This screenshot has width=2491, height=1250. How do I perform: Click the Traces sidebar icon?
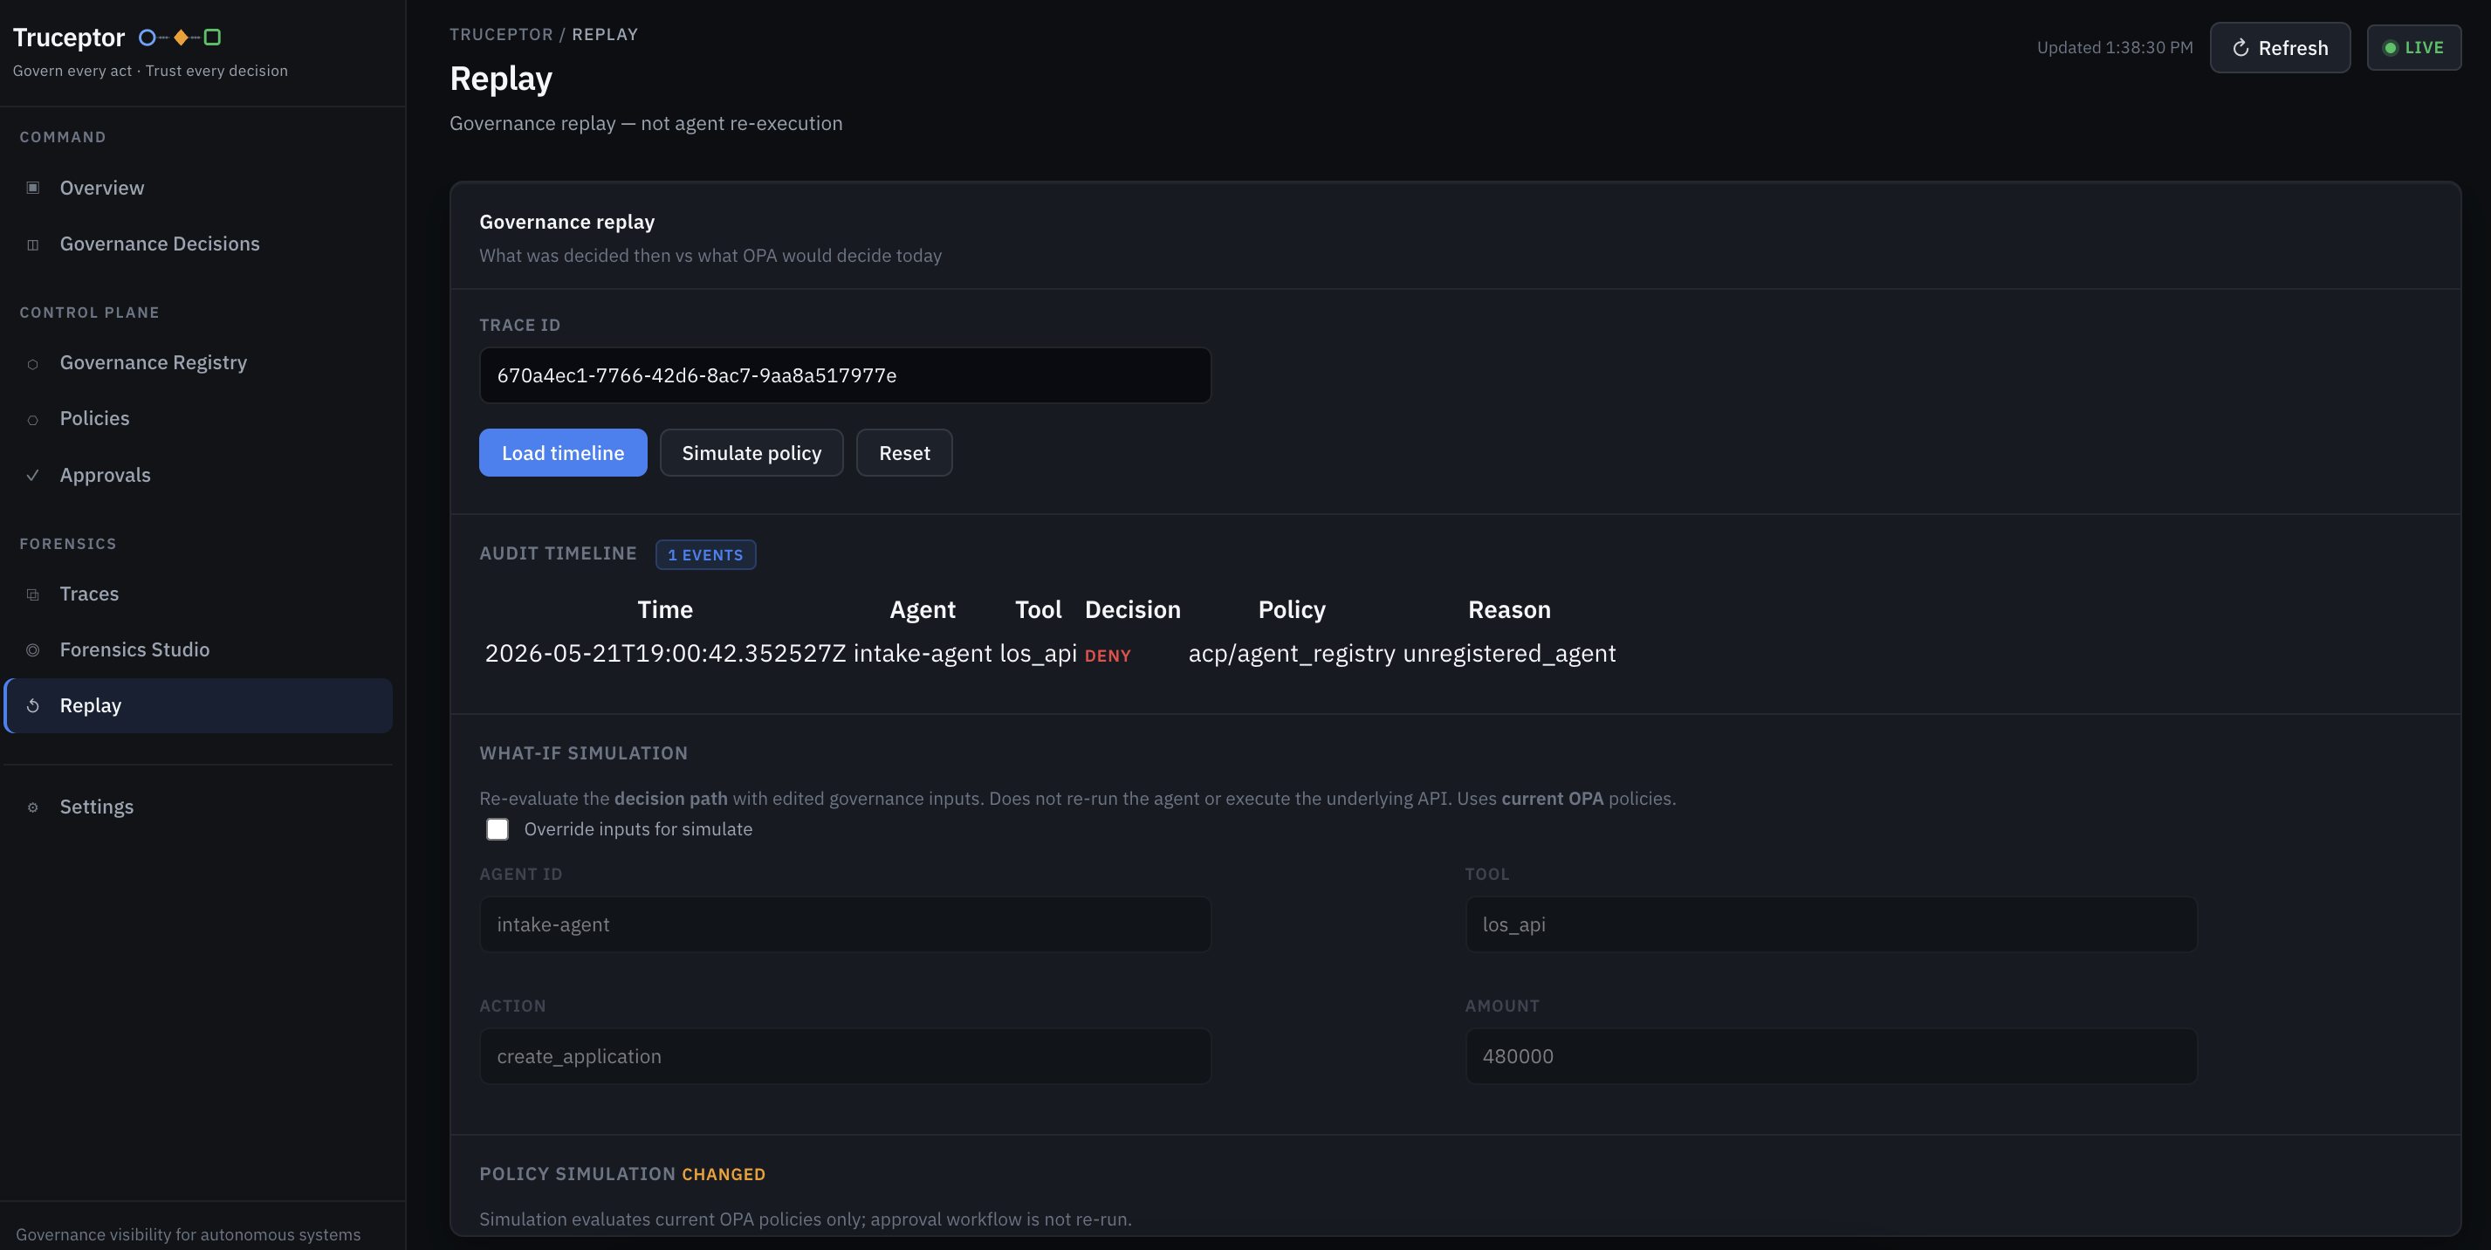coord(33,594)
